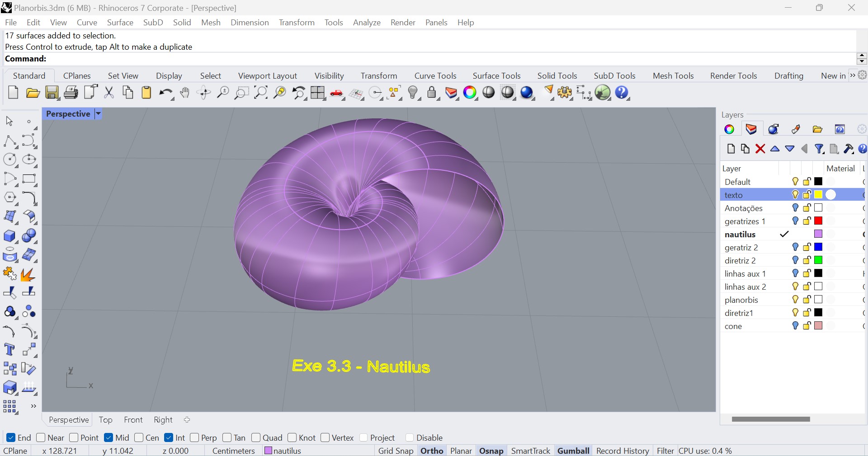Click the Lock objects padlock icon
This screenshot has width=868, height=456.
coord(432,93)
